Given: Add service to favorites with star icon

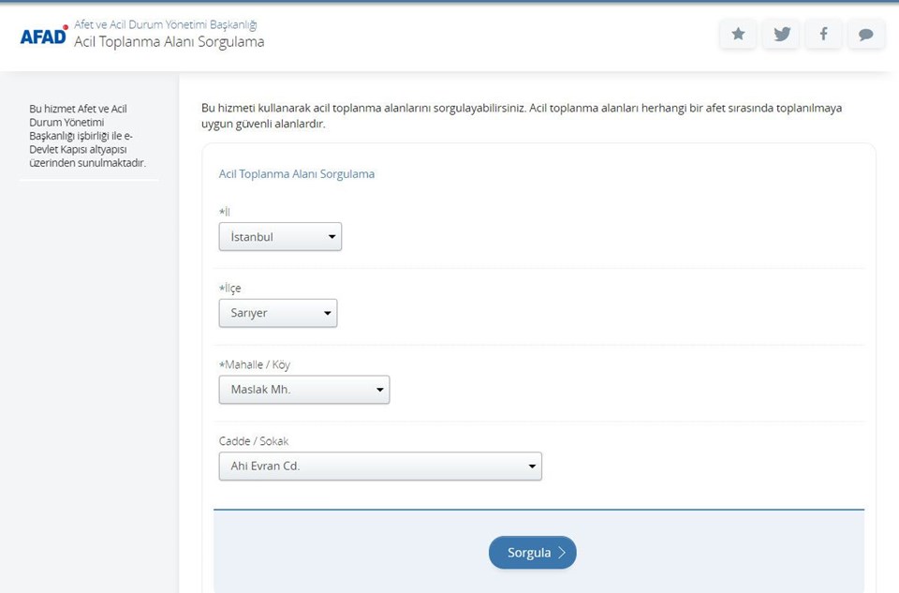Looking at the screenshot, I should click(738, 35).
